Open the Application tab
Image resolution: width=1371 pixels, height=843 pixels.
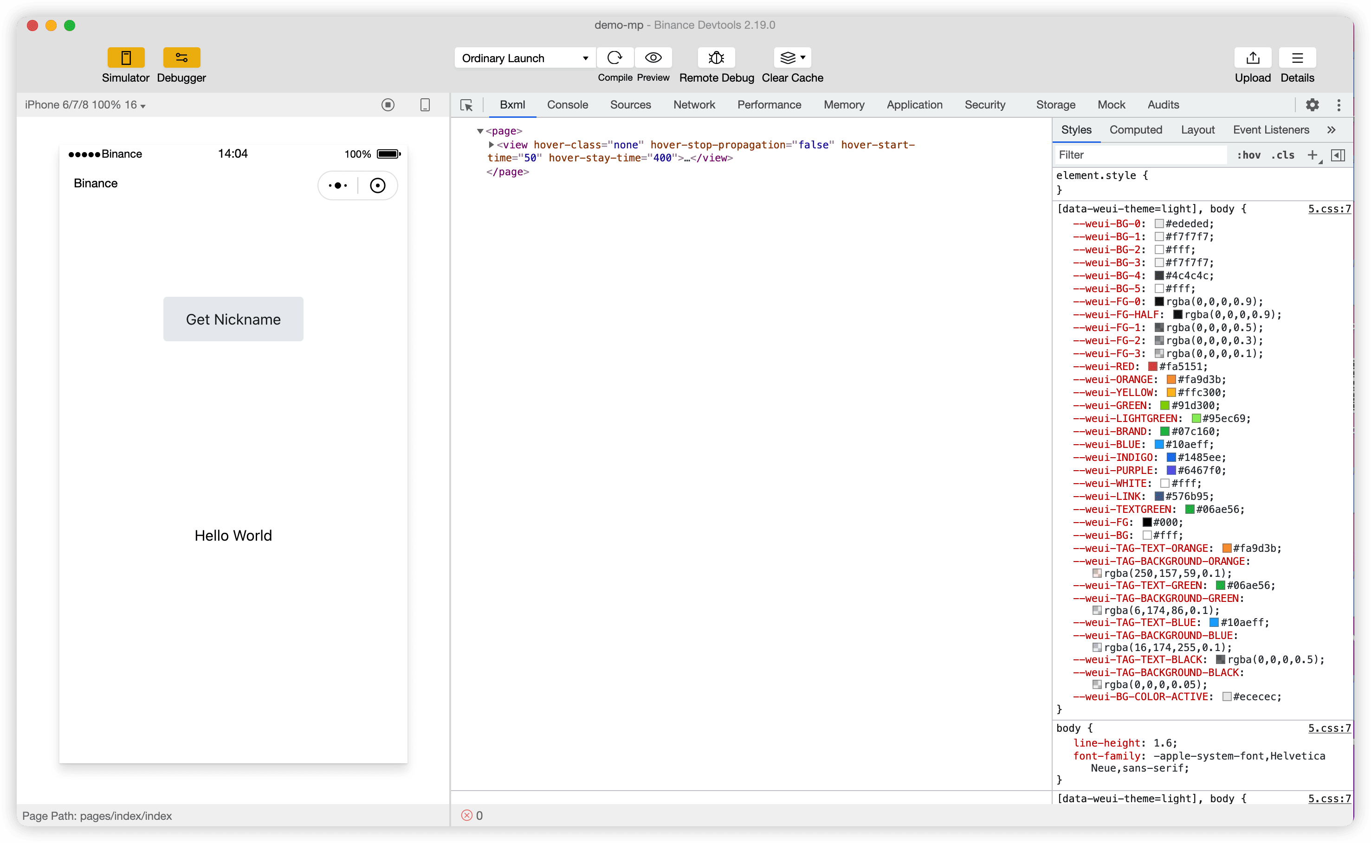[915, 105]
